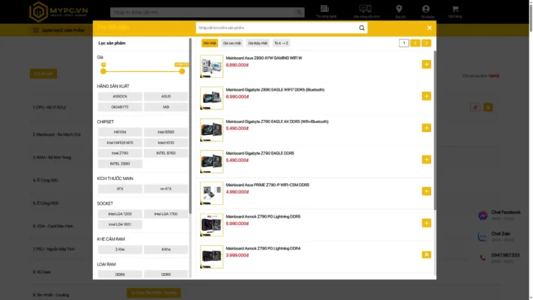
Task: Filter by H610M chipset
Action: click(x=120, y=132)
